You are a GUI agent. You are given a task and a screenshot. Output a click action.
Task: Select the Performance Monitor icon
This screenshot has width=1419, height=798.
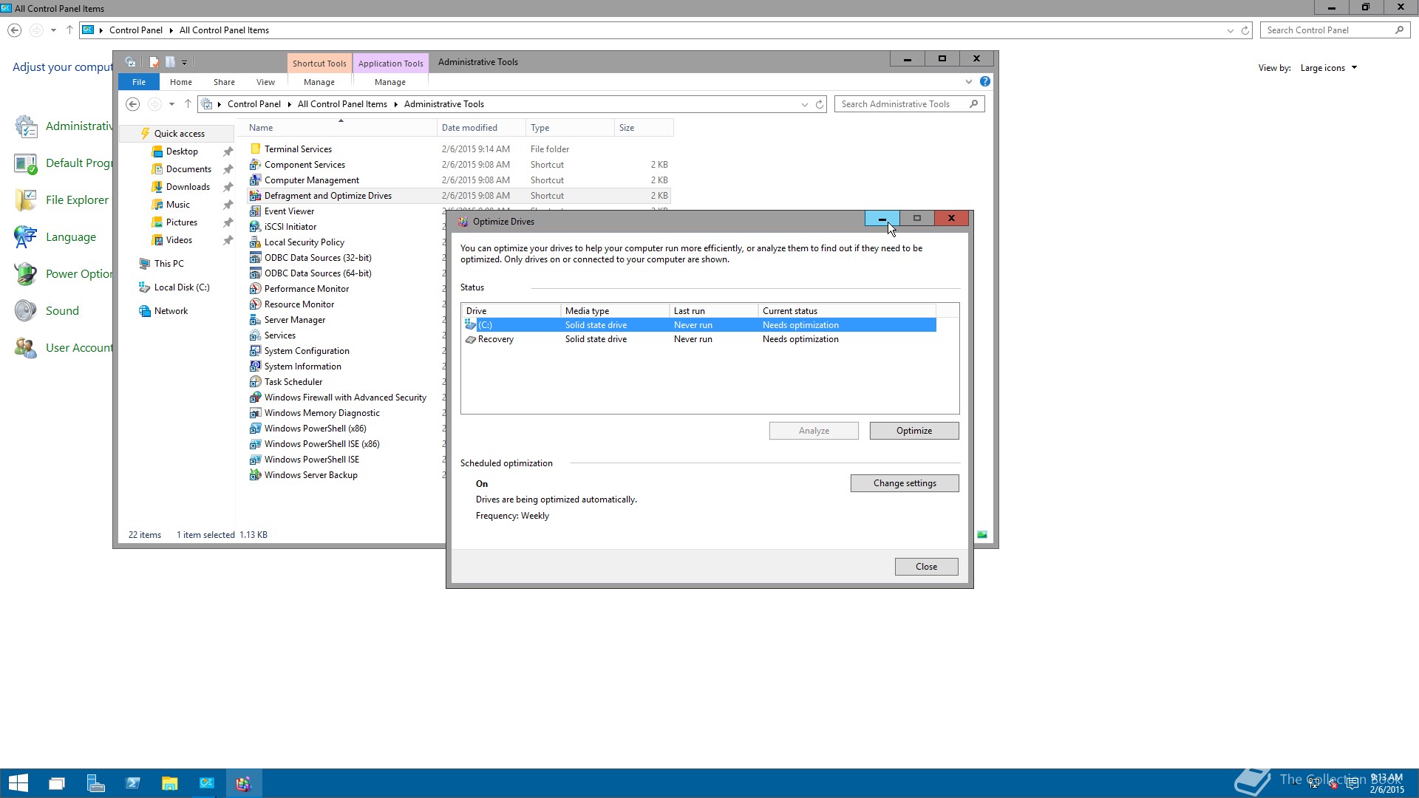255,288
